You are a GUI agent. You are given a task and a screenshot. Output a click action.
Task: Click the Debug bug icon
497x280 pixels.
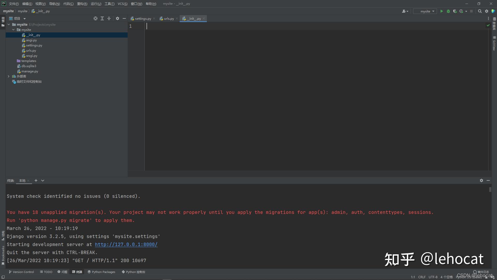(448, 11)
